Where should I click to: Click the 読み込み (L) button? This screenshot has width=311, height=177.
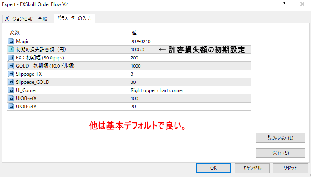(x=280, y=138)
